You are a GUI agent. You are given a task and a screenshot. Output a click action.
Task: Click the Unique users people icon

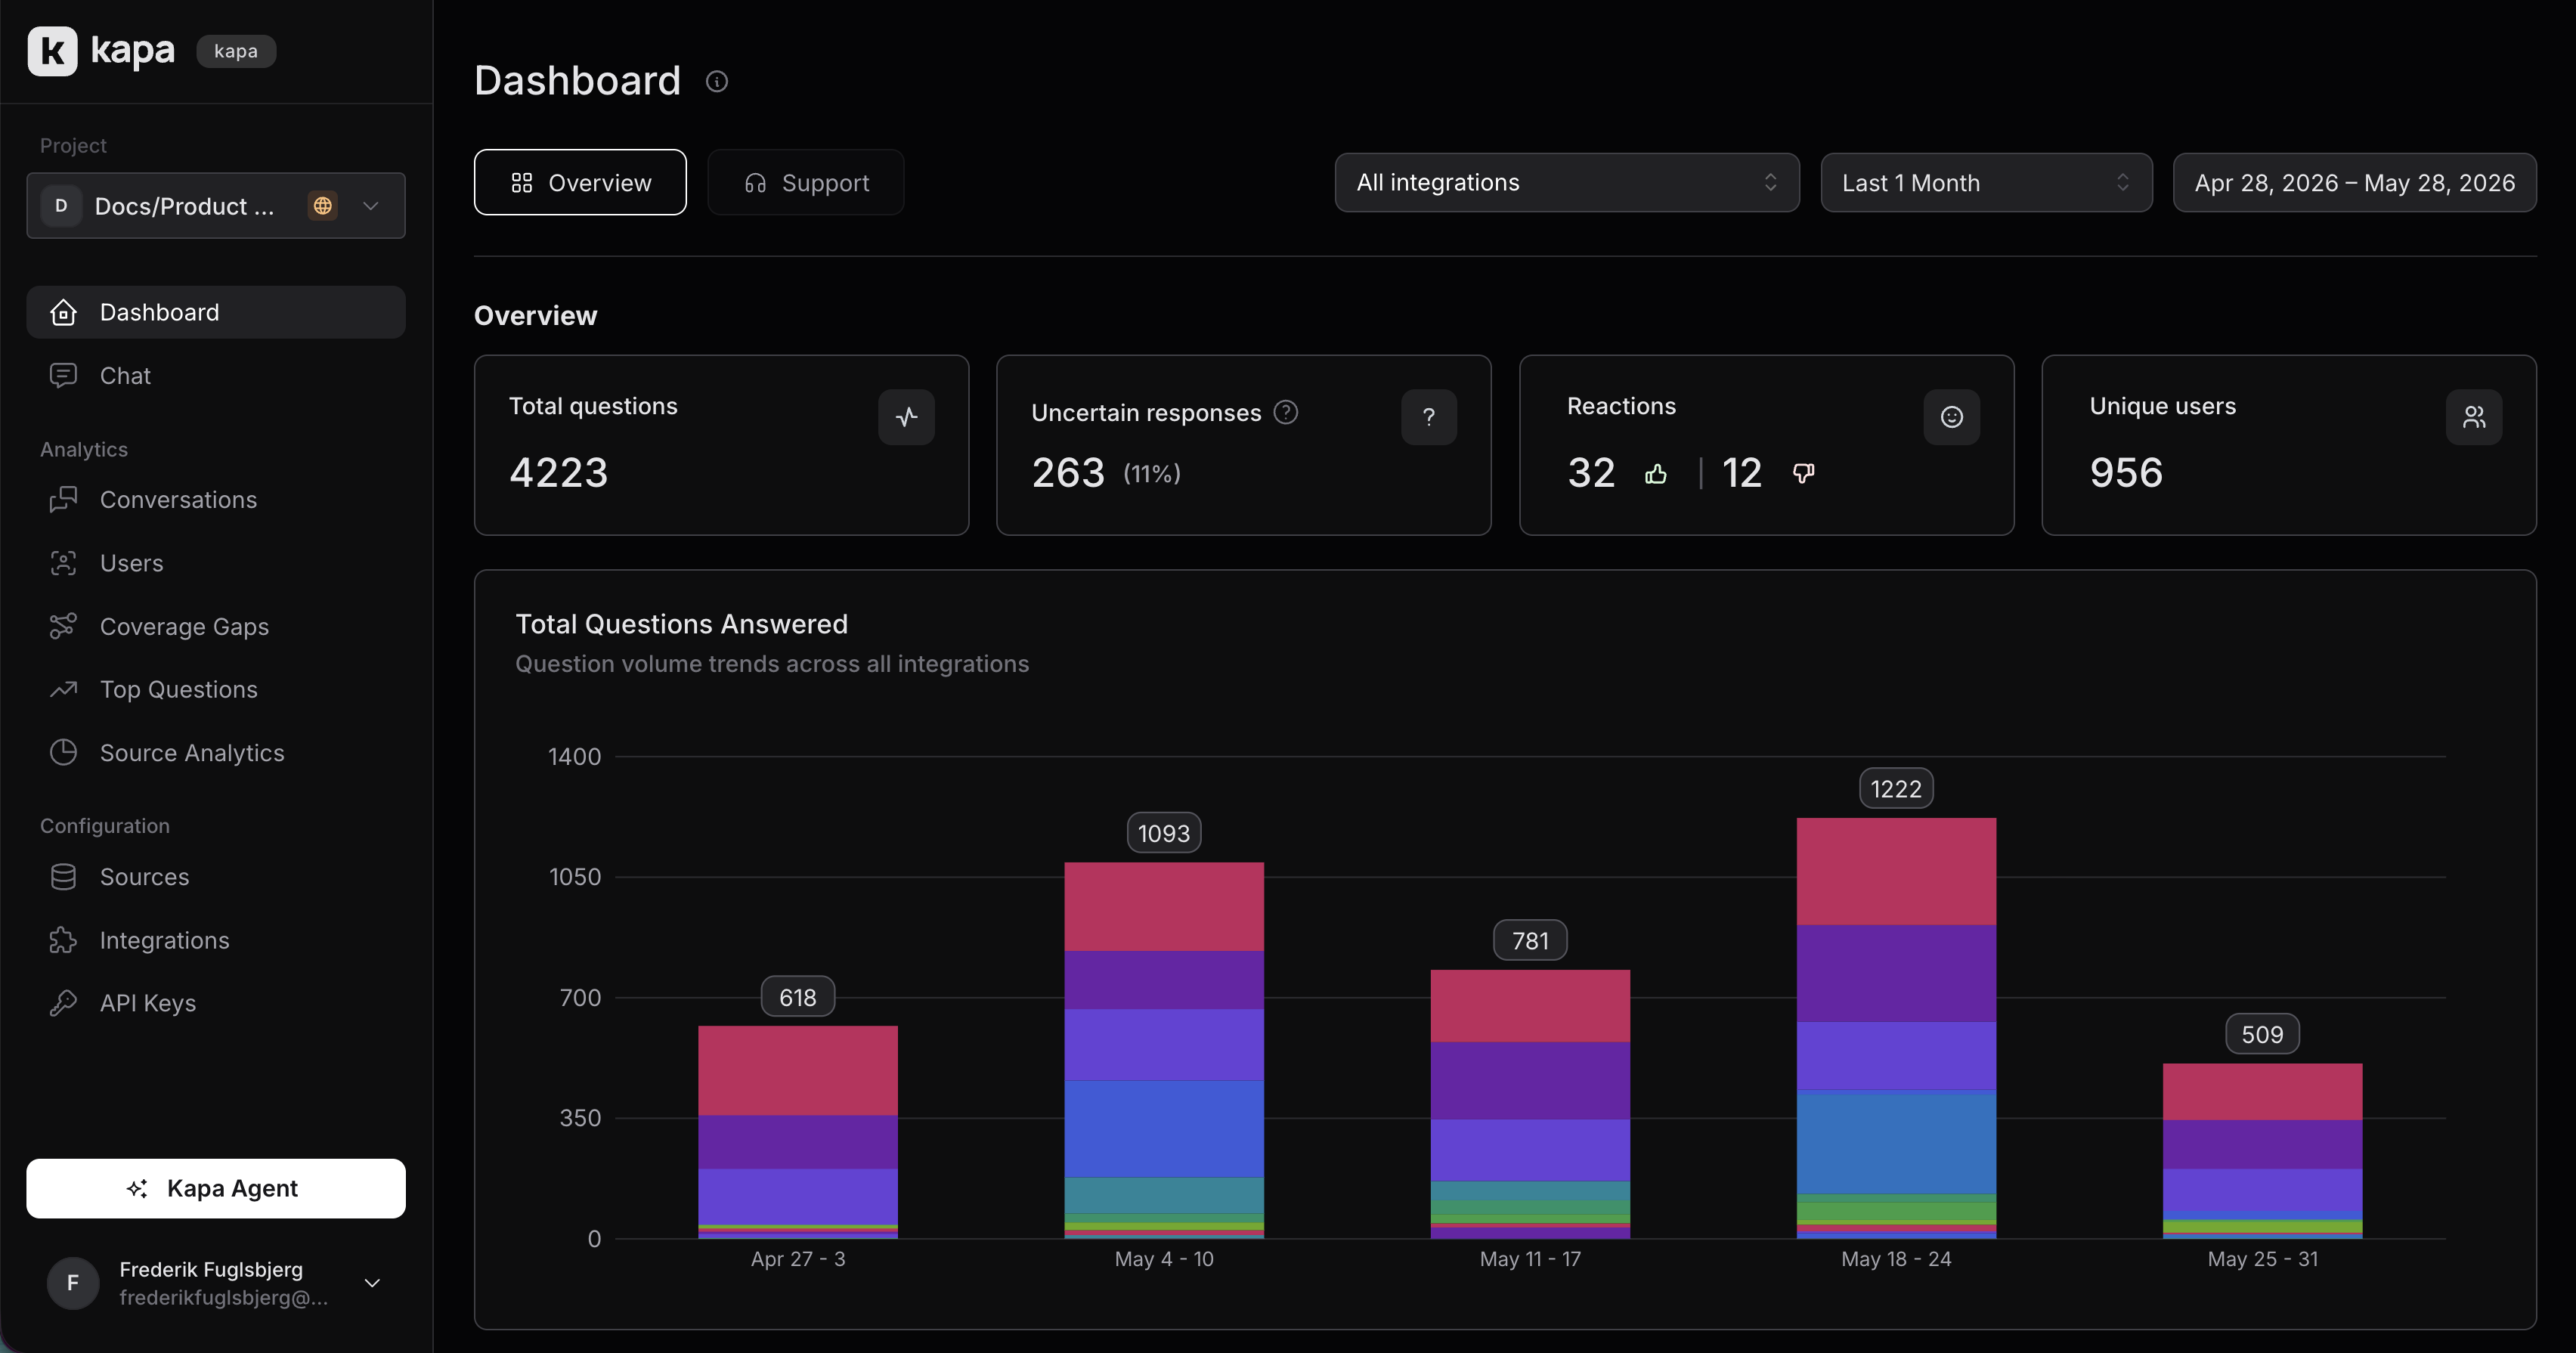pyautogui.click(x=2474, y=417)
